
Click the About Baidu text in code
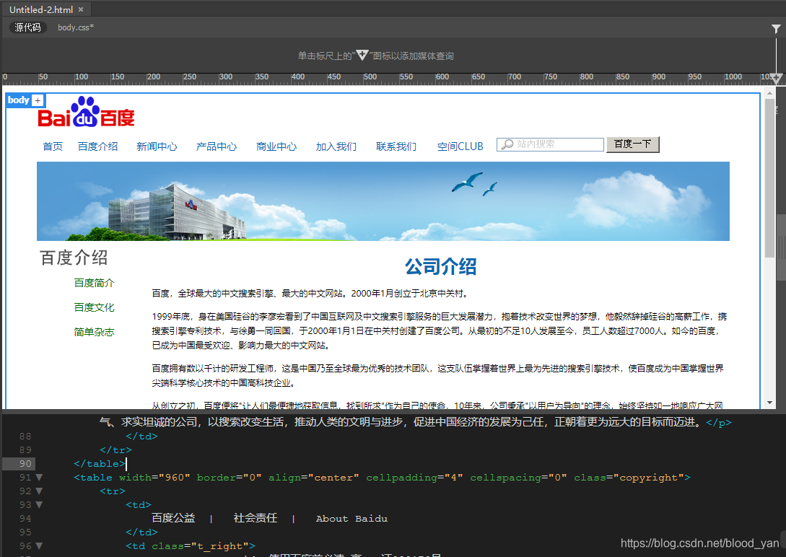351,519
